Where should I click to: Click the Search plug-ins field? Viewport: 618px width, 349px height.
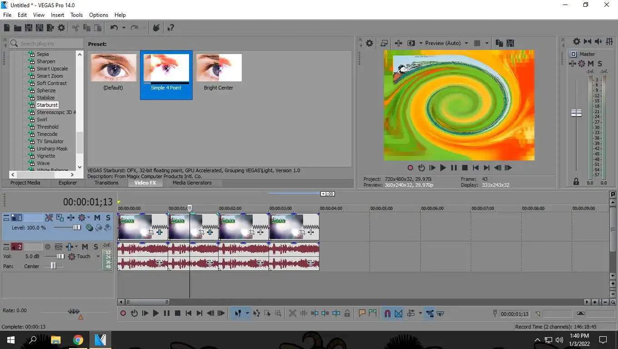46,43
